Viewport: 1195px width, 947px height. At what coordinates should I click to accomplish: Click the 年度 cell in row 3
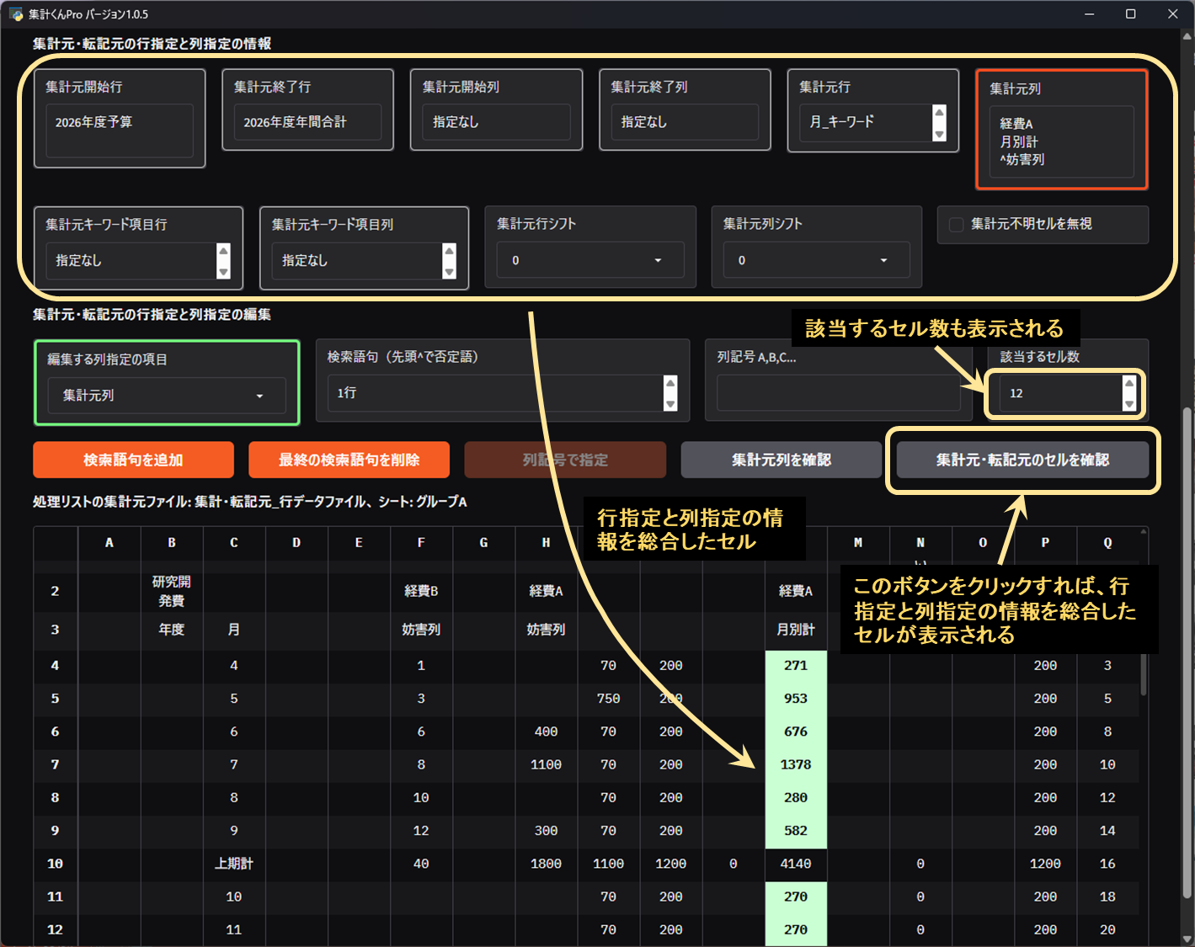[172, 630]
